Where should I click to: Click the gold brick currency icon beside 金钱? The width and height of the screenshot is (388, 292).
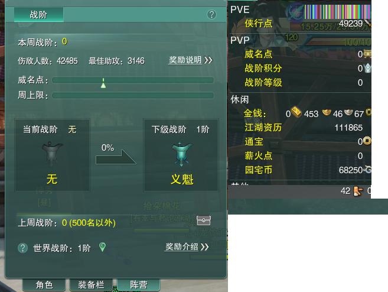296,112
